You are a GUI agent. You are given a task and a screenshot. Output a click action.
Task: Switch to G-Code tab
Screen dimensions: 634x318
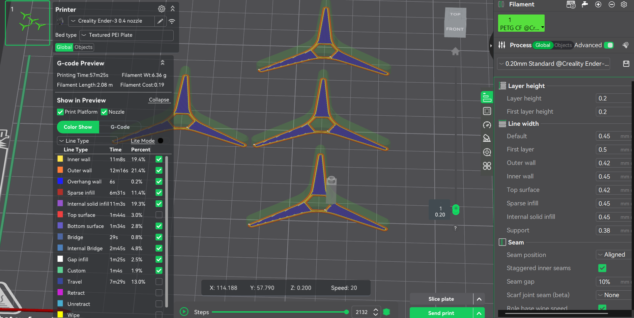[x=120, y=127]
